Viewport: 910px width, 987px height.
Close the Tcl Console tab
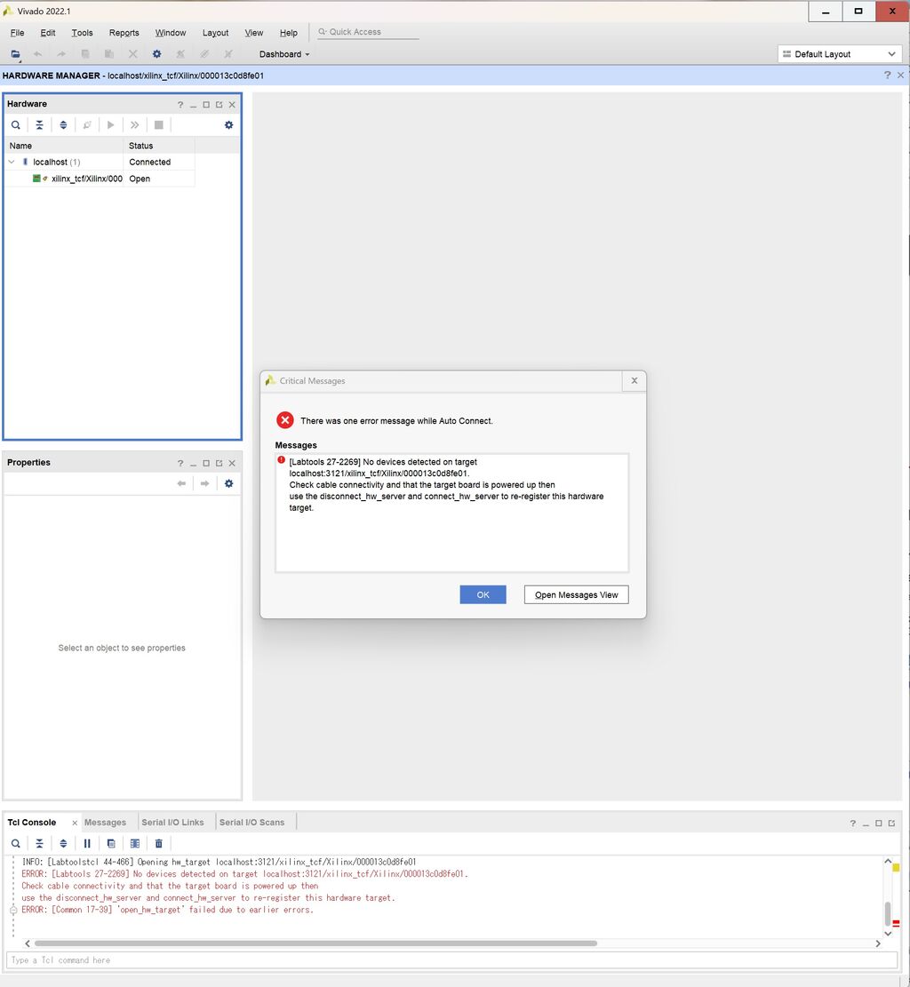click(x=75, y=824)
